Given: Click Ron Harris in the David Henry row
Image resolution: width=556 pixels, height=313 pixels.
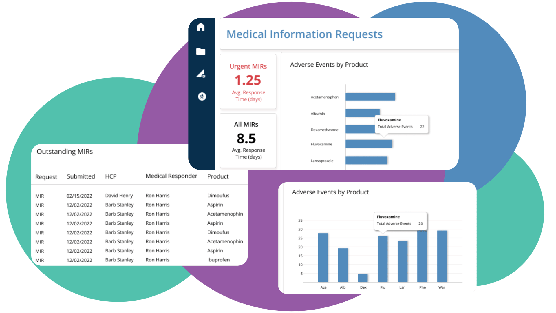Looking at the screenshot, I should click(x=158, y=196).
